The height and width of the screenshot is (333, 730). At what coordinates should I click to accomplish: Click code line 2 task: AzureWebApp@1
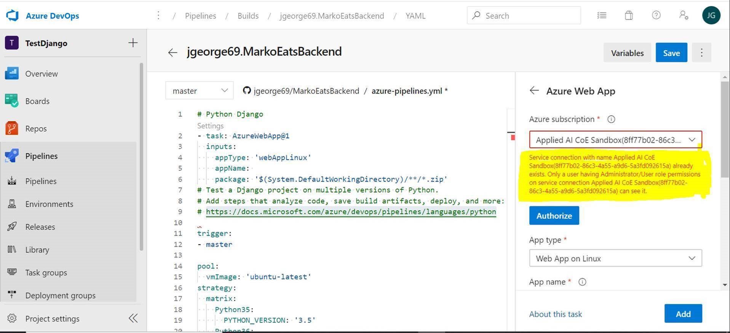tap(244, 136)
